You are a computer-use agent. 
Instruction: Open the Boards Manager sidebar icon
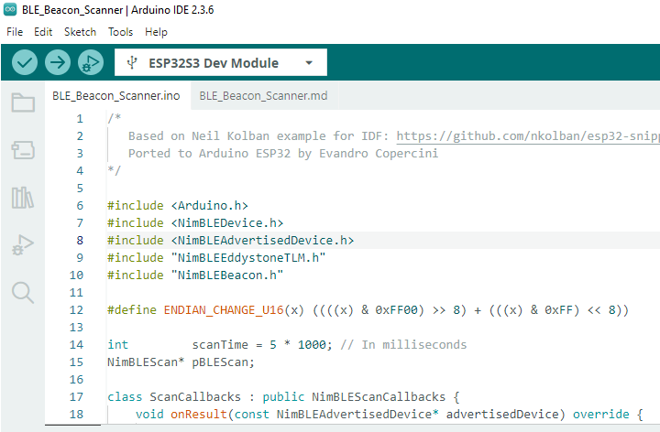click(23, 150)
